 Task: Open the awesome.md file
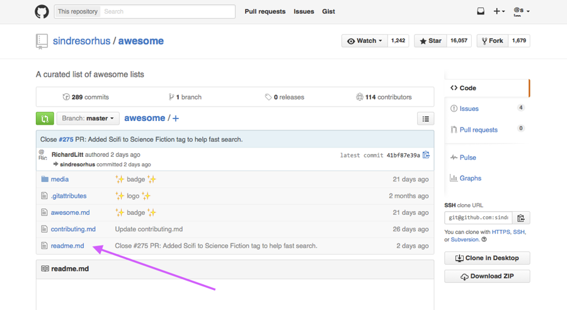click(x=70, y=212)
